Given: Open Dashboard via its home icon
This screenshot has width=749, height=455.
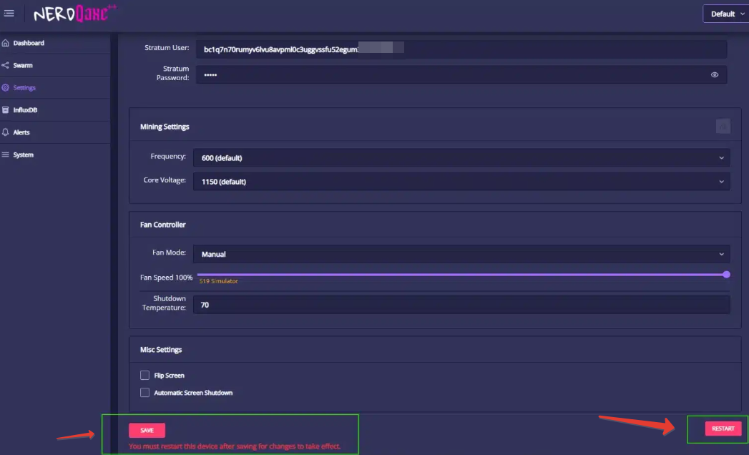Looking at the screenshot, I should click(6, 43).
